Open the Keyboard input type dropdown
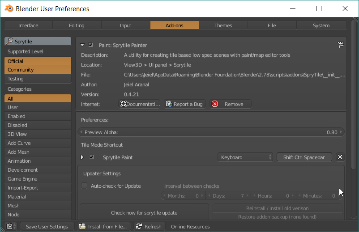The height and width of the screenshot is (232, 359). pyautogui.click(x=245, y=157)
